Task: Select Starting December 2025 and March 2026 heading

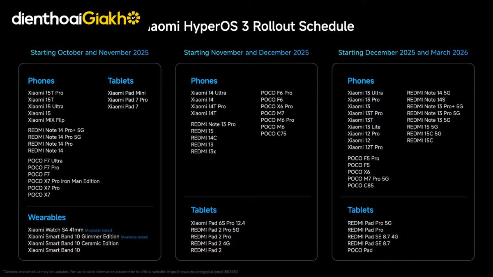Action: coord(403,53)
